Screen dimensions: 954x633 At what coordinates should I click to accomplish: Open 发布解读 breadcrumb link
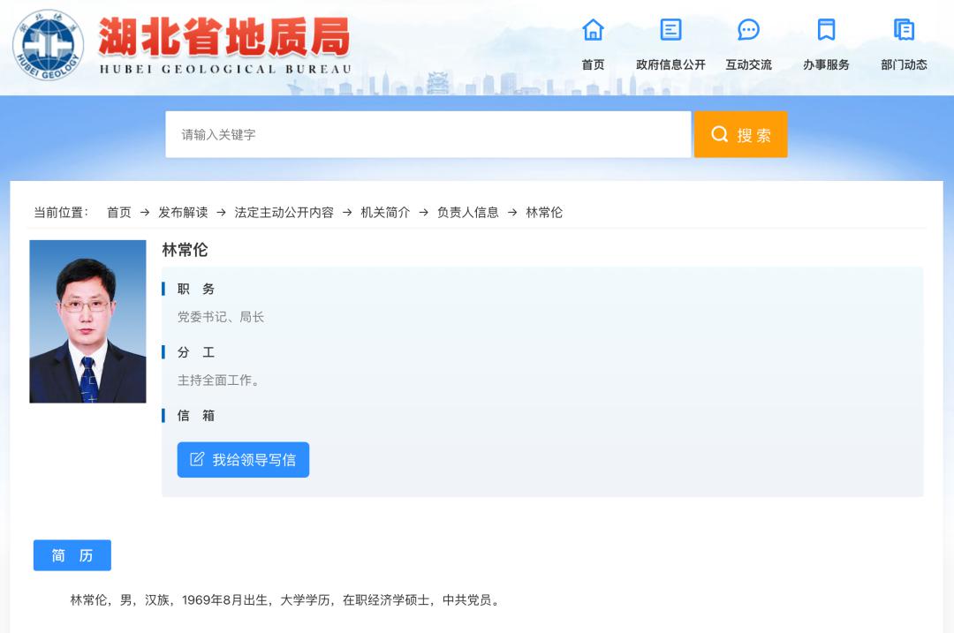[x=183, y=212]
